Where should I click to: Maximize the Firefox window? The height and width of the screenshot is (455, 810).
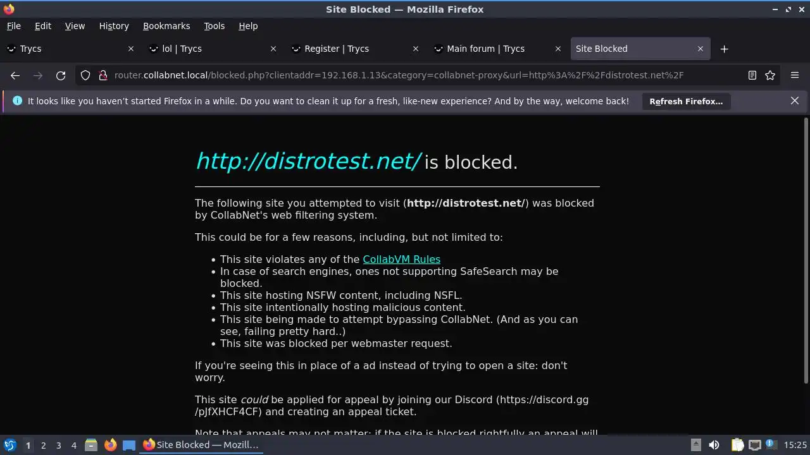(788, 9)
